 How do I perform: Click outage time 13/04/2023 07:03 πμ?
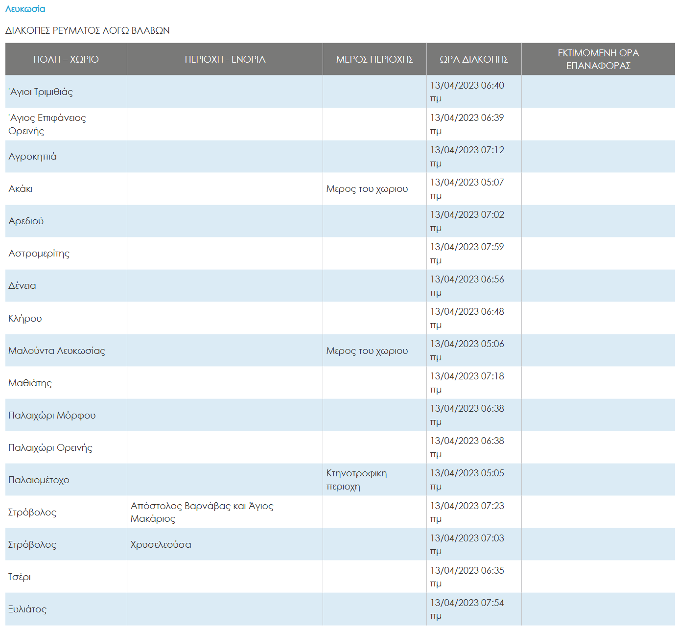click(474, 544)
